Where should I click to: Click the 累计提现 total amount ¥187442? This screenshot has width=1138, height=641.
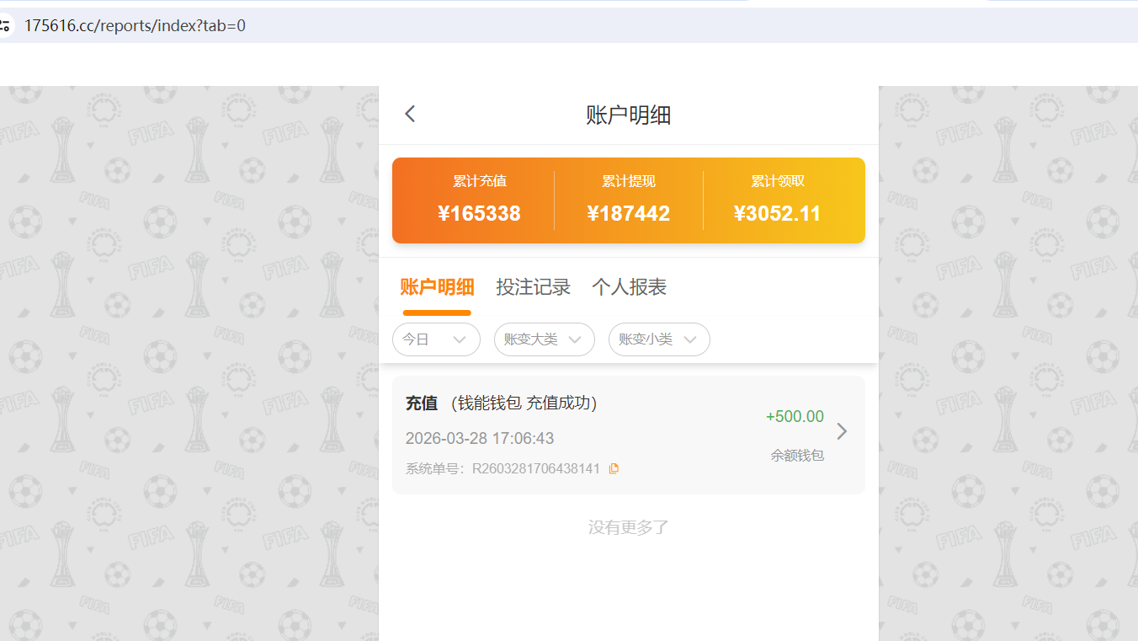[629, 213]
